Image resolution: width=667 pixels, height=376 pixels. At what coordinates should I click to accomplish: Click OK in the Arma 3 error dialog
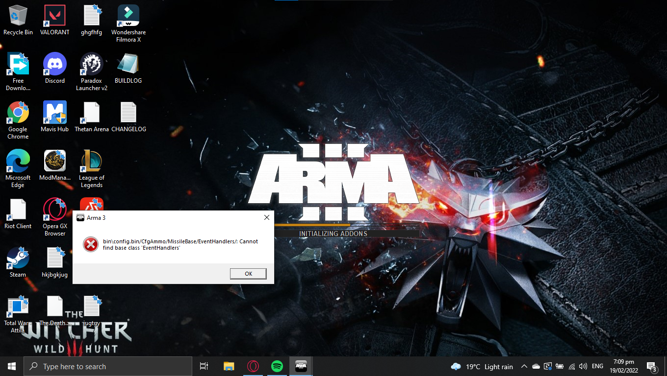point(248,274)
